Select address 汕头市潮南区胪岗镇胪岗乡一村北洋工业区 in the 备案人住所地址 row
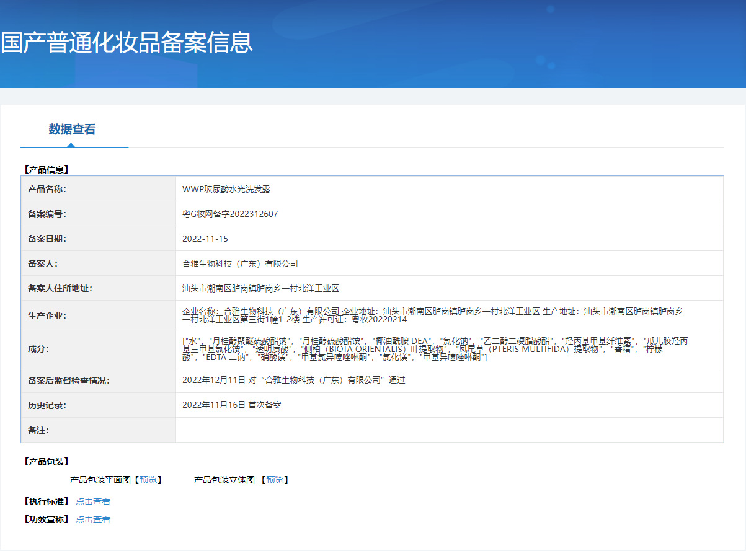Screen dimensions: 746x551 pyautogui.click(x=260, y=288)
